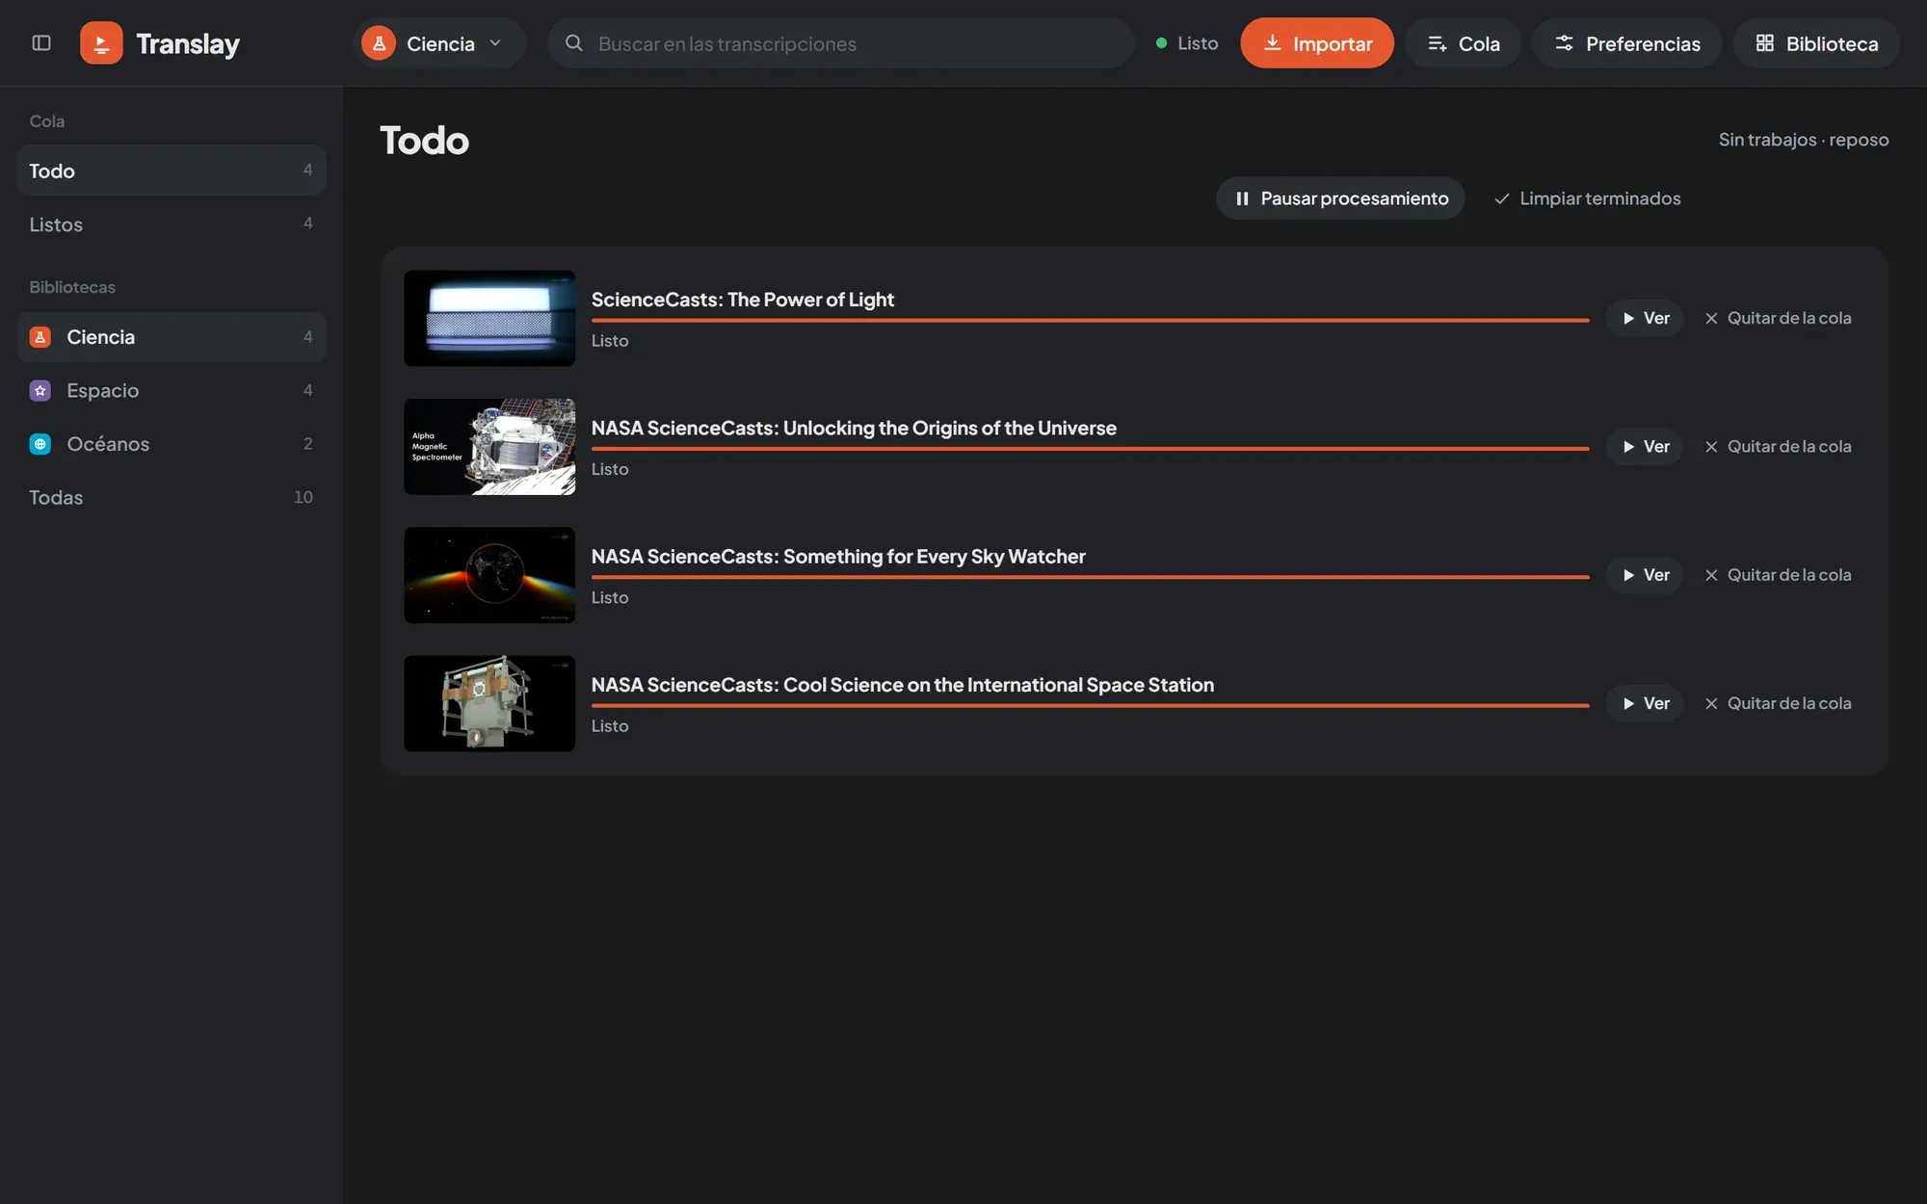The width and height of the screenshot is (1927, 1204).
Task: Select Todas libraries
Action: coord(172,498)
